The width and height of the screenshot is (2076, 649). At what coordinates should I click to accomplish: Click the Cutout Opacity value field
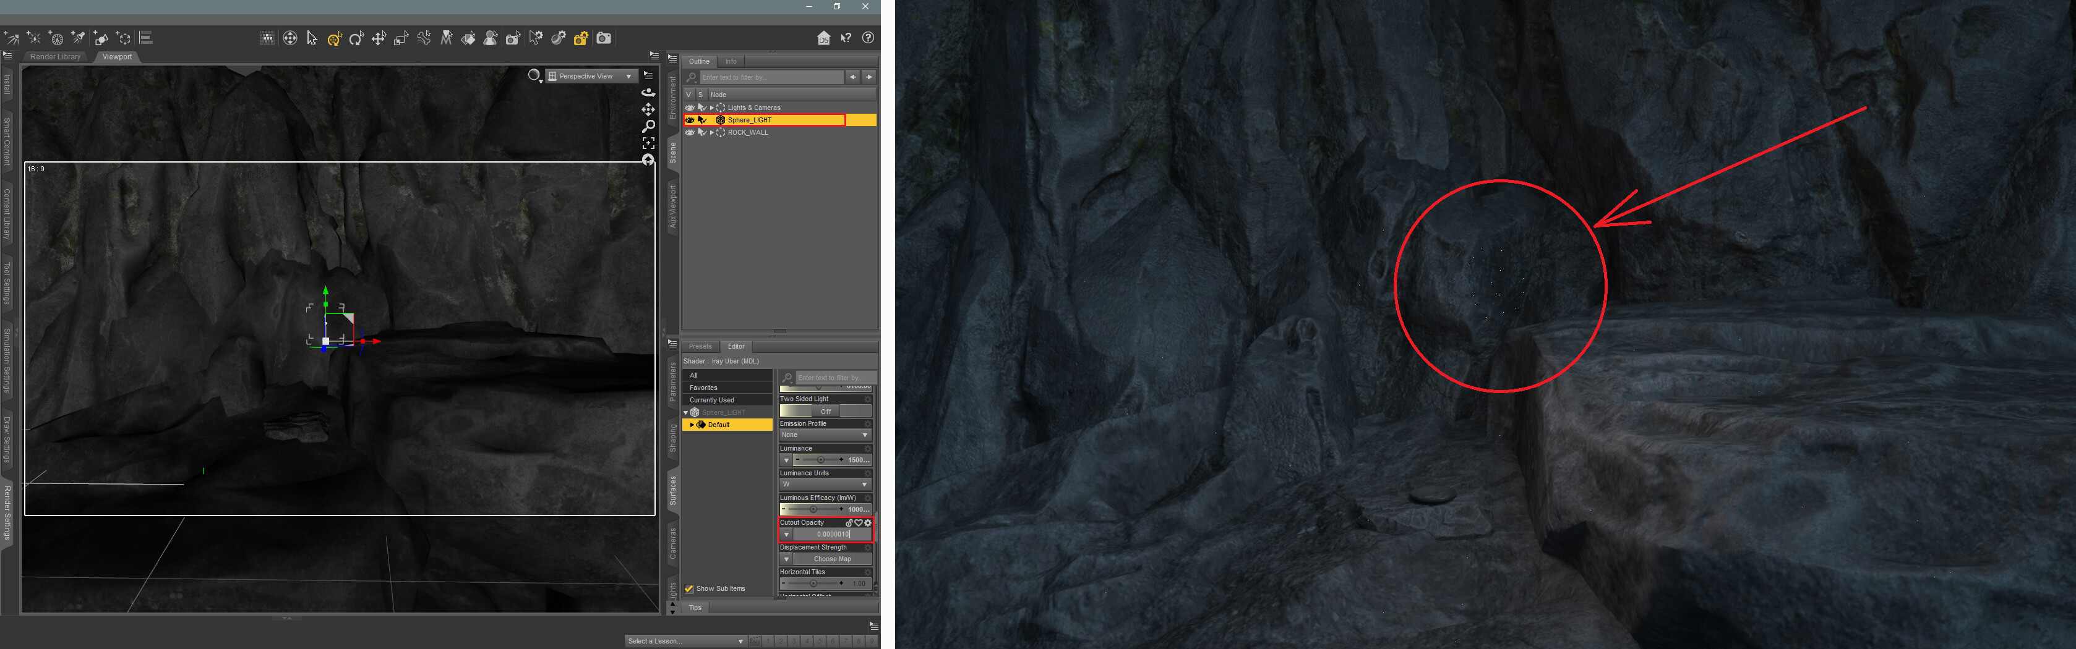click(x=833, y=535)
